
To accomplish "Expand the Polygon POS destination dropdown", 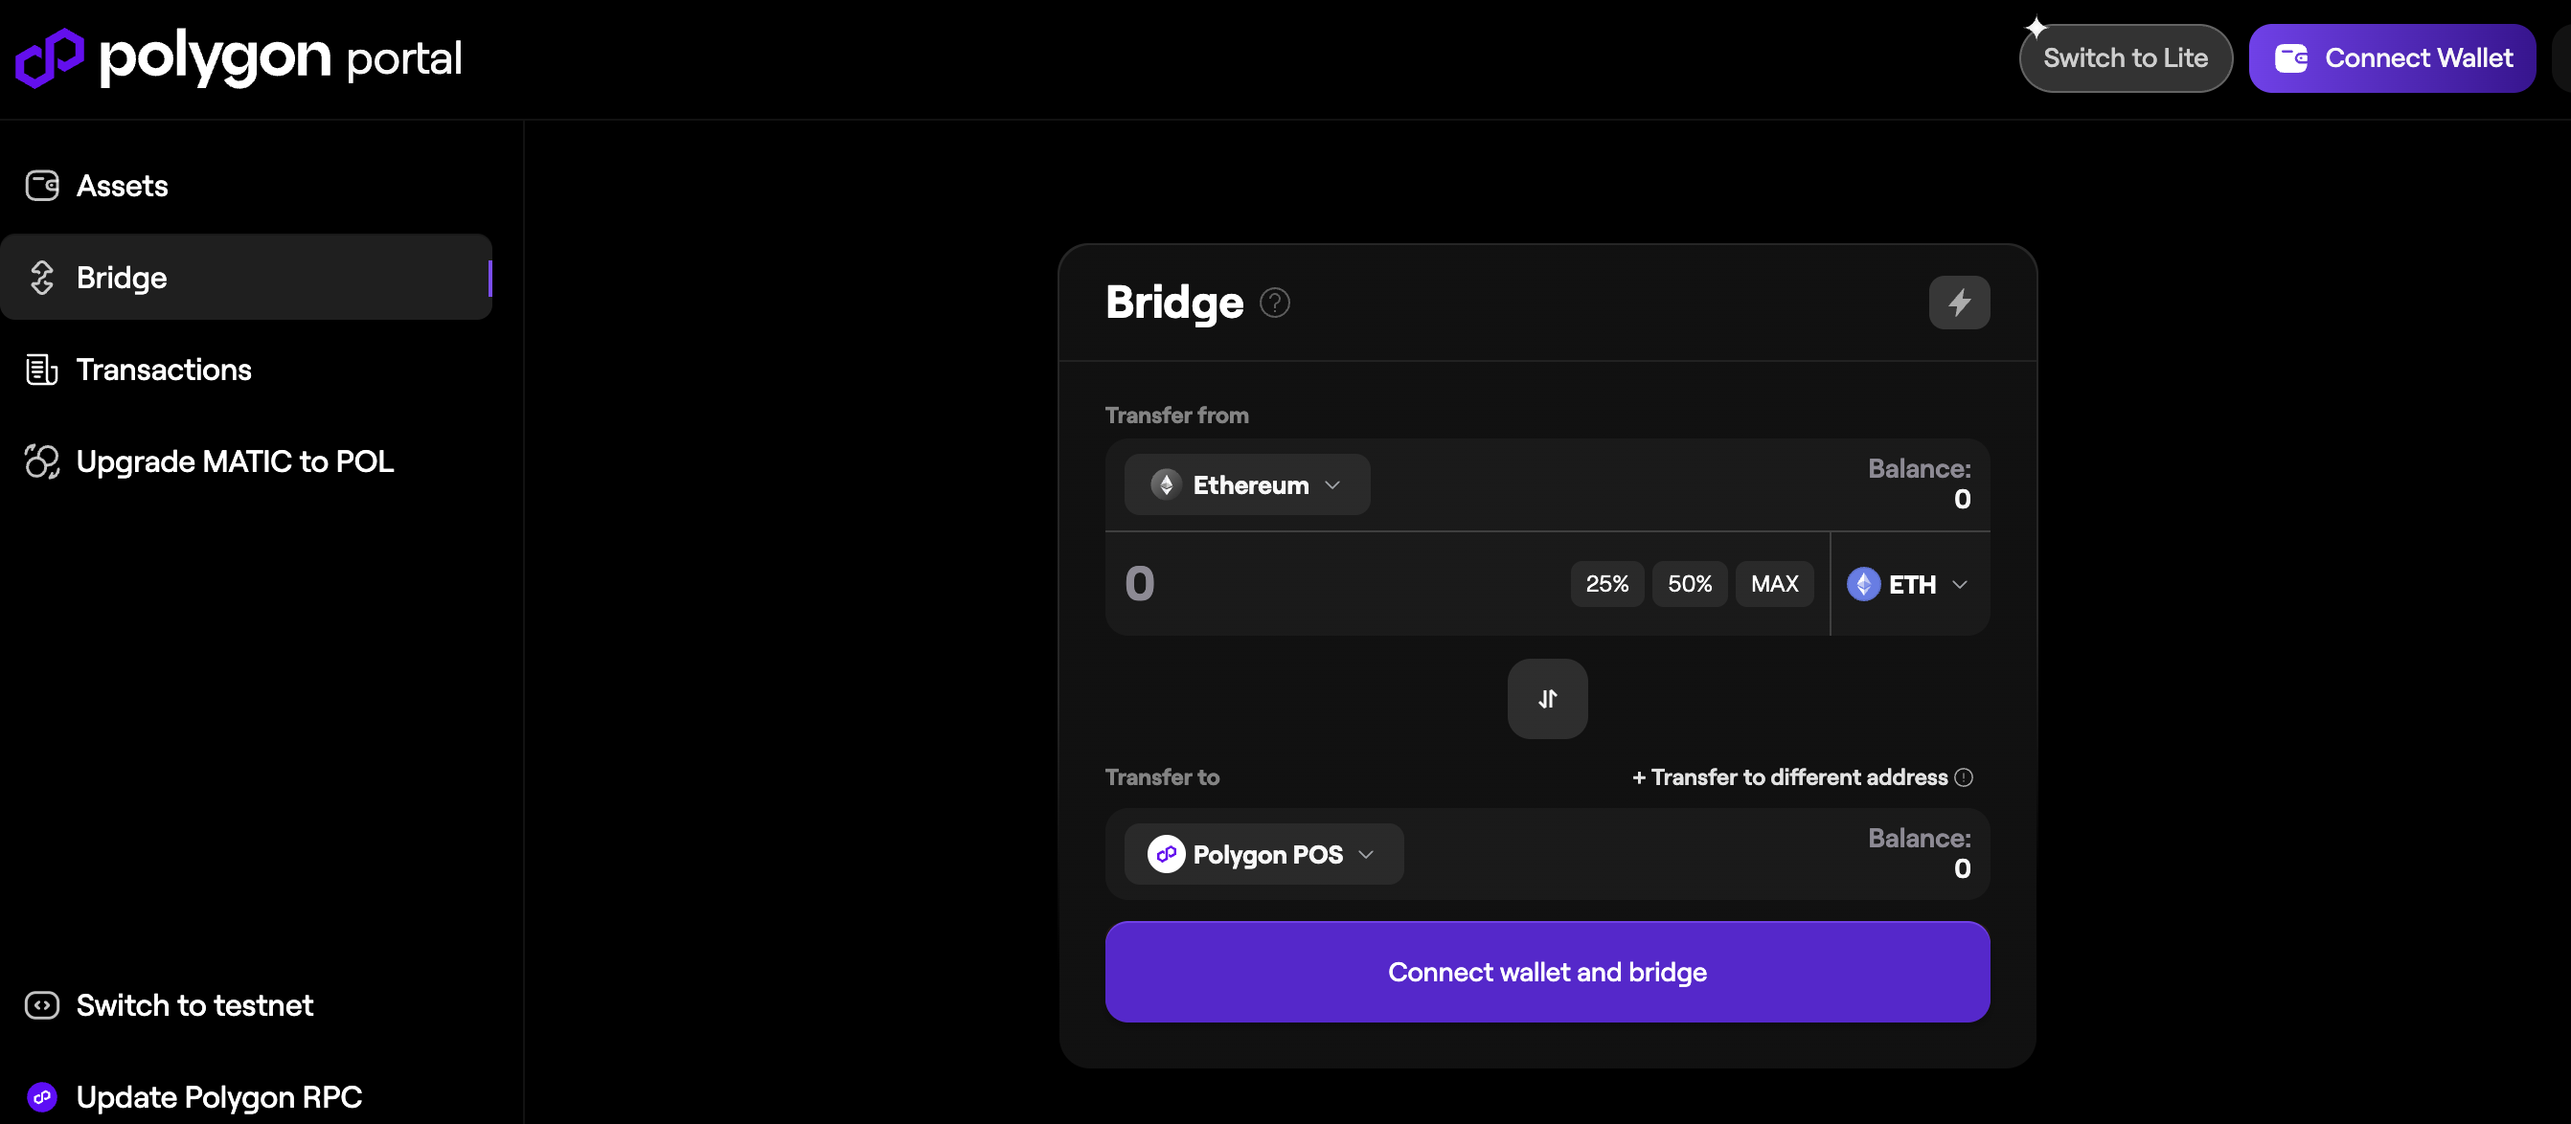I will [x=1263, y=855].
